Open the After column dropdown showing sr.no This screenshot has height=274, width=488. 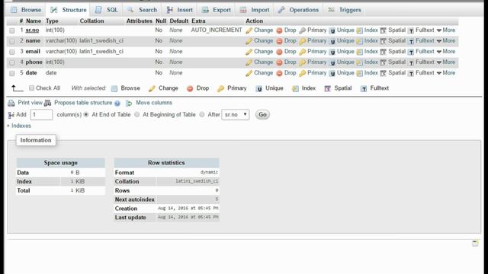pos(236,115)
